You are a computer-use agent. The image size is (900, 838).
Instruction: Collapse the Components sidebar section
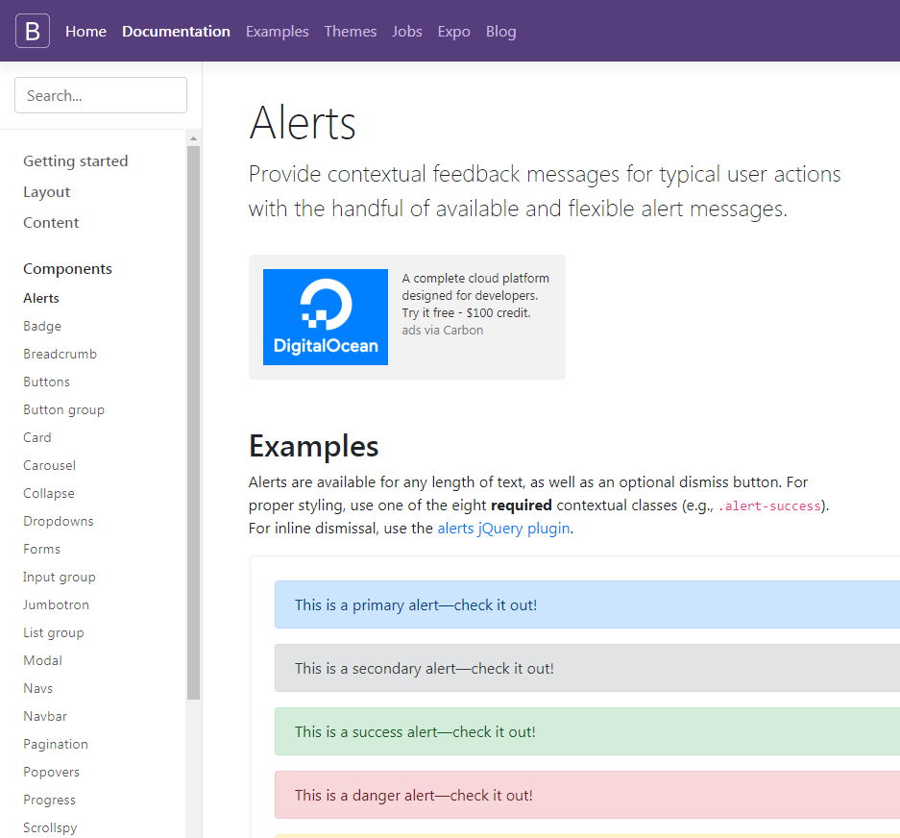67,269
